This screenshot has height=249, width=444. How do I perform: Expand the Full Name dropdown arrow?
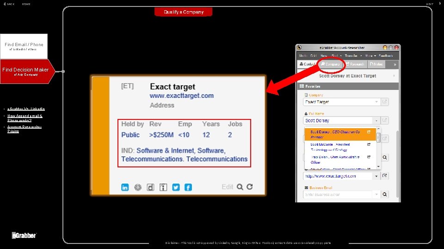tap(376, 120)
